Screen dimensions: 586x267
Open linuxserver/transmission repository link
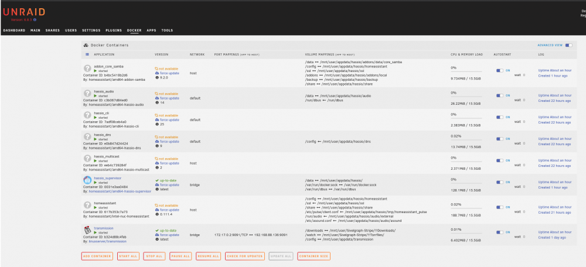pyautogui.click(x=108, y=242)
